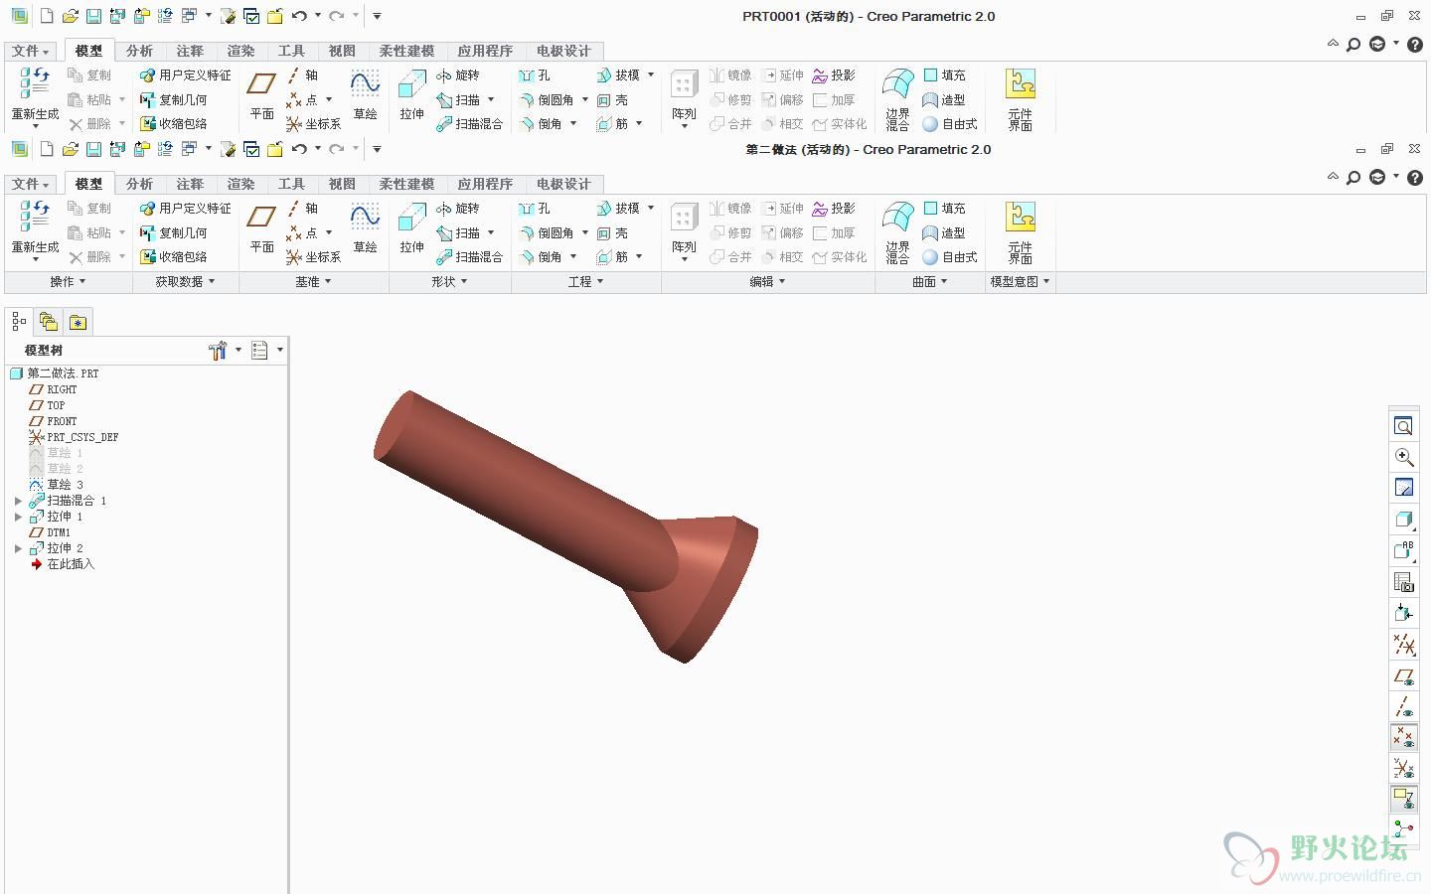Click 草绘 (Sketch) tool in 第二做法 window ribbon
This screenshot has width=1431, height=894.
[365, 227]
